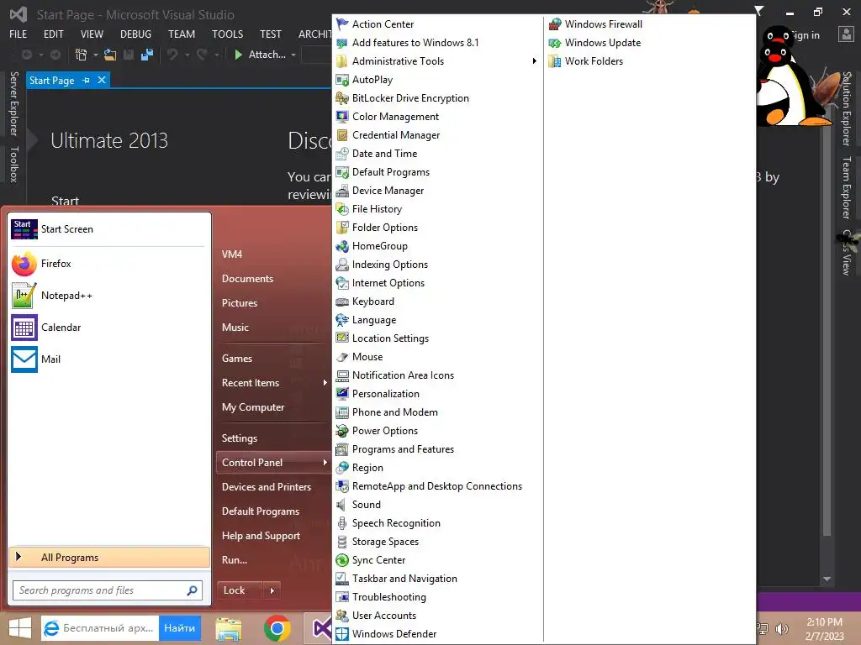This screenshot has width=861, height=645.
Task: Open the TOOLS menu in Visual Studio
Action: tap(227, 34)
